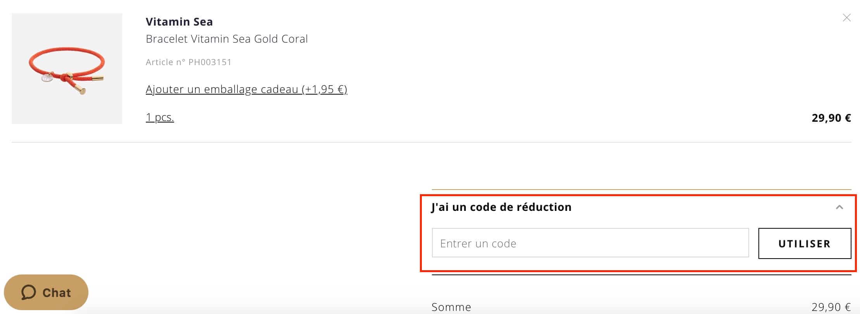The width and height of the screenshot is (860, 314).
Task: Select the Bracelet Vitamin Sea Gold Coral description
Action: (226, 38)
